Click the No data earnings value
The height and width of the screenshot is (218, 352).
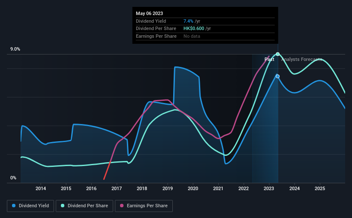192,36
